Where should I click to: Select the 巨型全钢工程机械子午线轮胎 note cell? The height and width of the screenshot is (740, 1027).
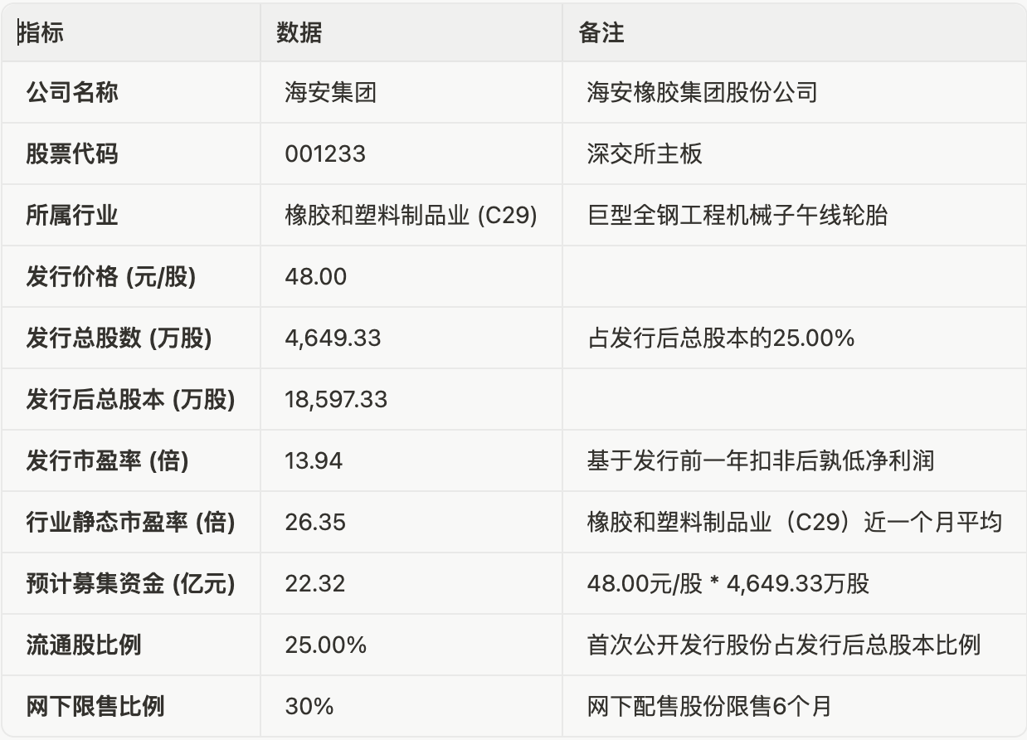(x=737, y=216)
